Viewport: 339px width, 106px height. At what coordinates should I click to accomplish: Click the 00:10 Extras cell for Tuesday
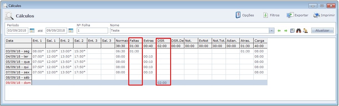click(150, 56)
